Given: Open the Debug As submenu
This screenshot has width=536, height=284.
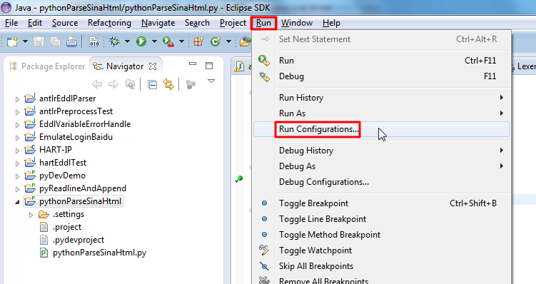Looking at the screenshot, I should click(381, 166).
